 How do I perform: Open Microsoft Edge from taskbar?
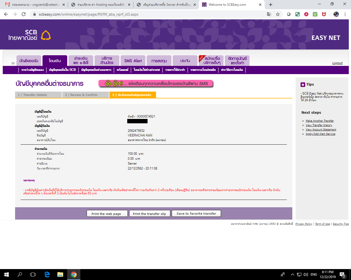(47, 275)
